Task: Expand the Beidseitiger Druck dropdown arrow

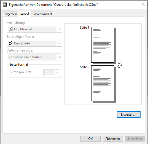Action: click(x=60, y=43)
